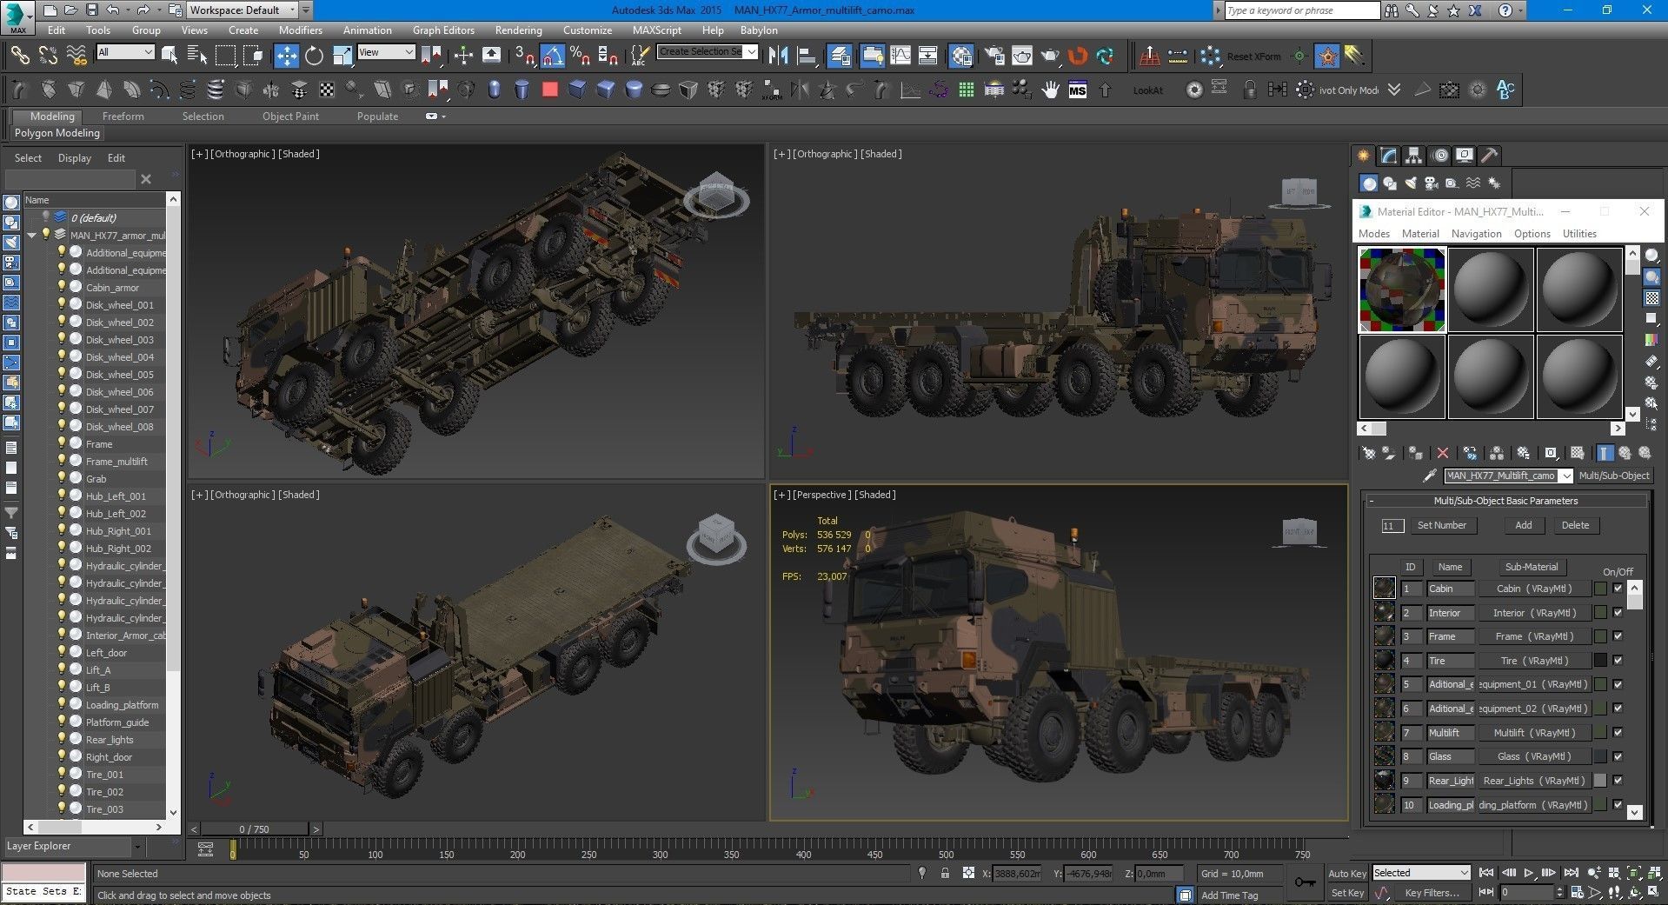
Task: Collapse the MAN_HX77_armor layer tree
Action: [x=32, y=235]
